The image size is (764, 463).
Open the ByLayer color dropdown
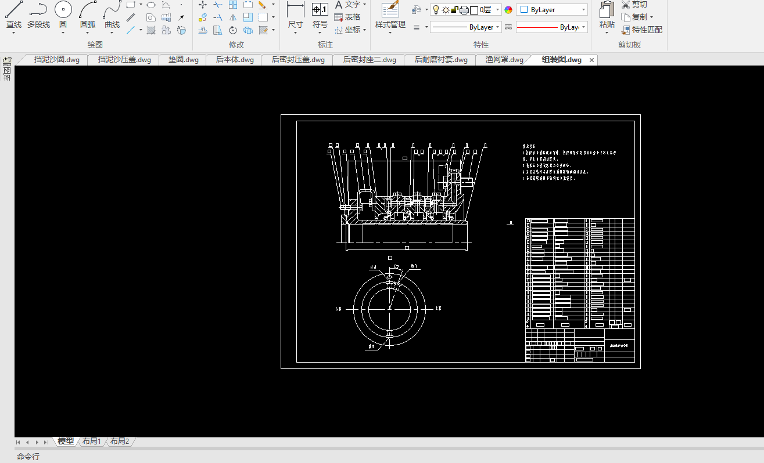(583, 10)
